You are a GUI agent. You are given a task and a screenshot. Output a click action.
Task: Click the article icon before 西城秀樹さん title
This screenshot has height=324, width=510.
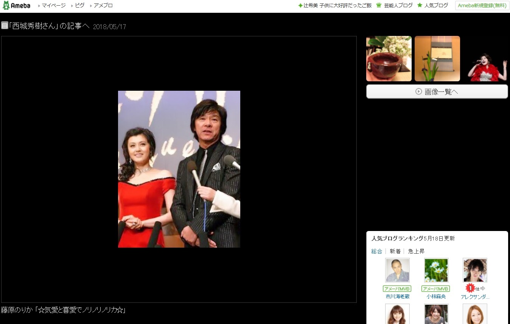click(5, 26)
